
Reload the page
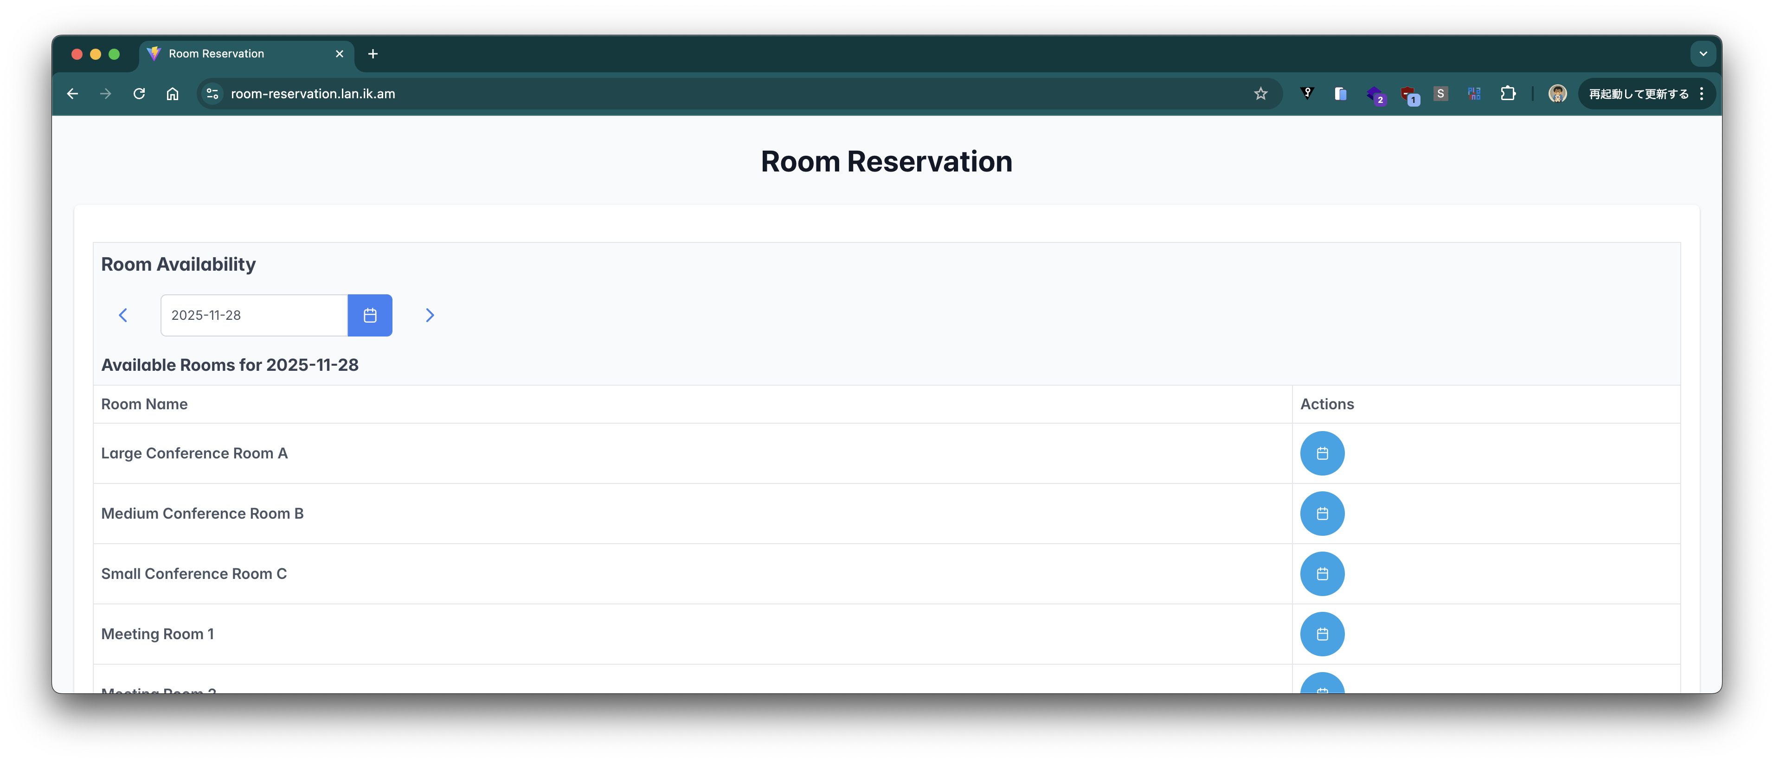click(x=139, y=94)
